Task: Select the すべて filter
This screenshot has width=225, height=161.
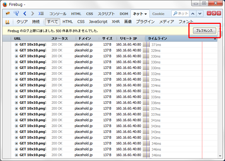Action: 52,22
